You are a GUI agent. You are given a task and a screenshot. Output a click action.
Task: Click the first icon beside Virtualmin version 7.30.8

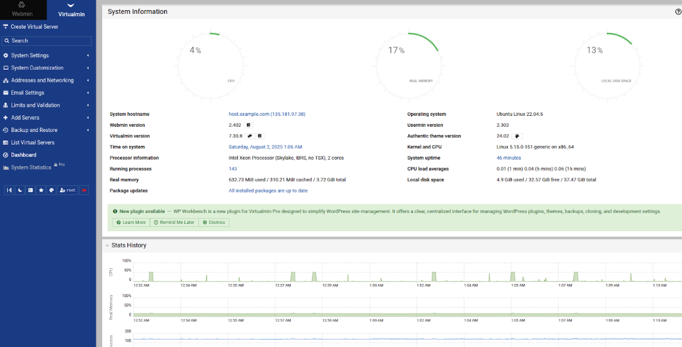click(x=249, y=136)
